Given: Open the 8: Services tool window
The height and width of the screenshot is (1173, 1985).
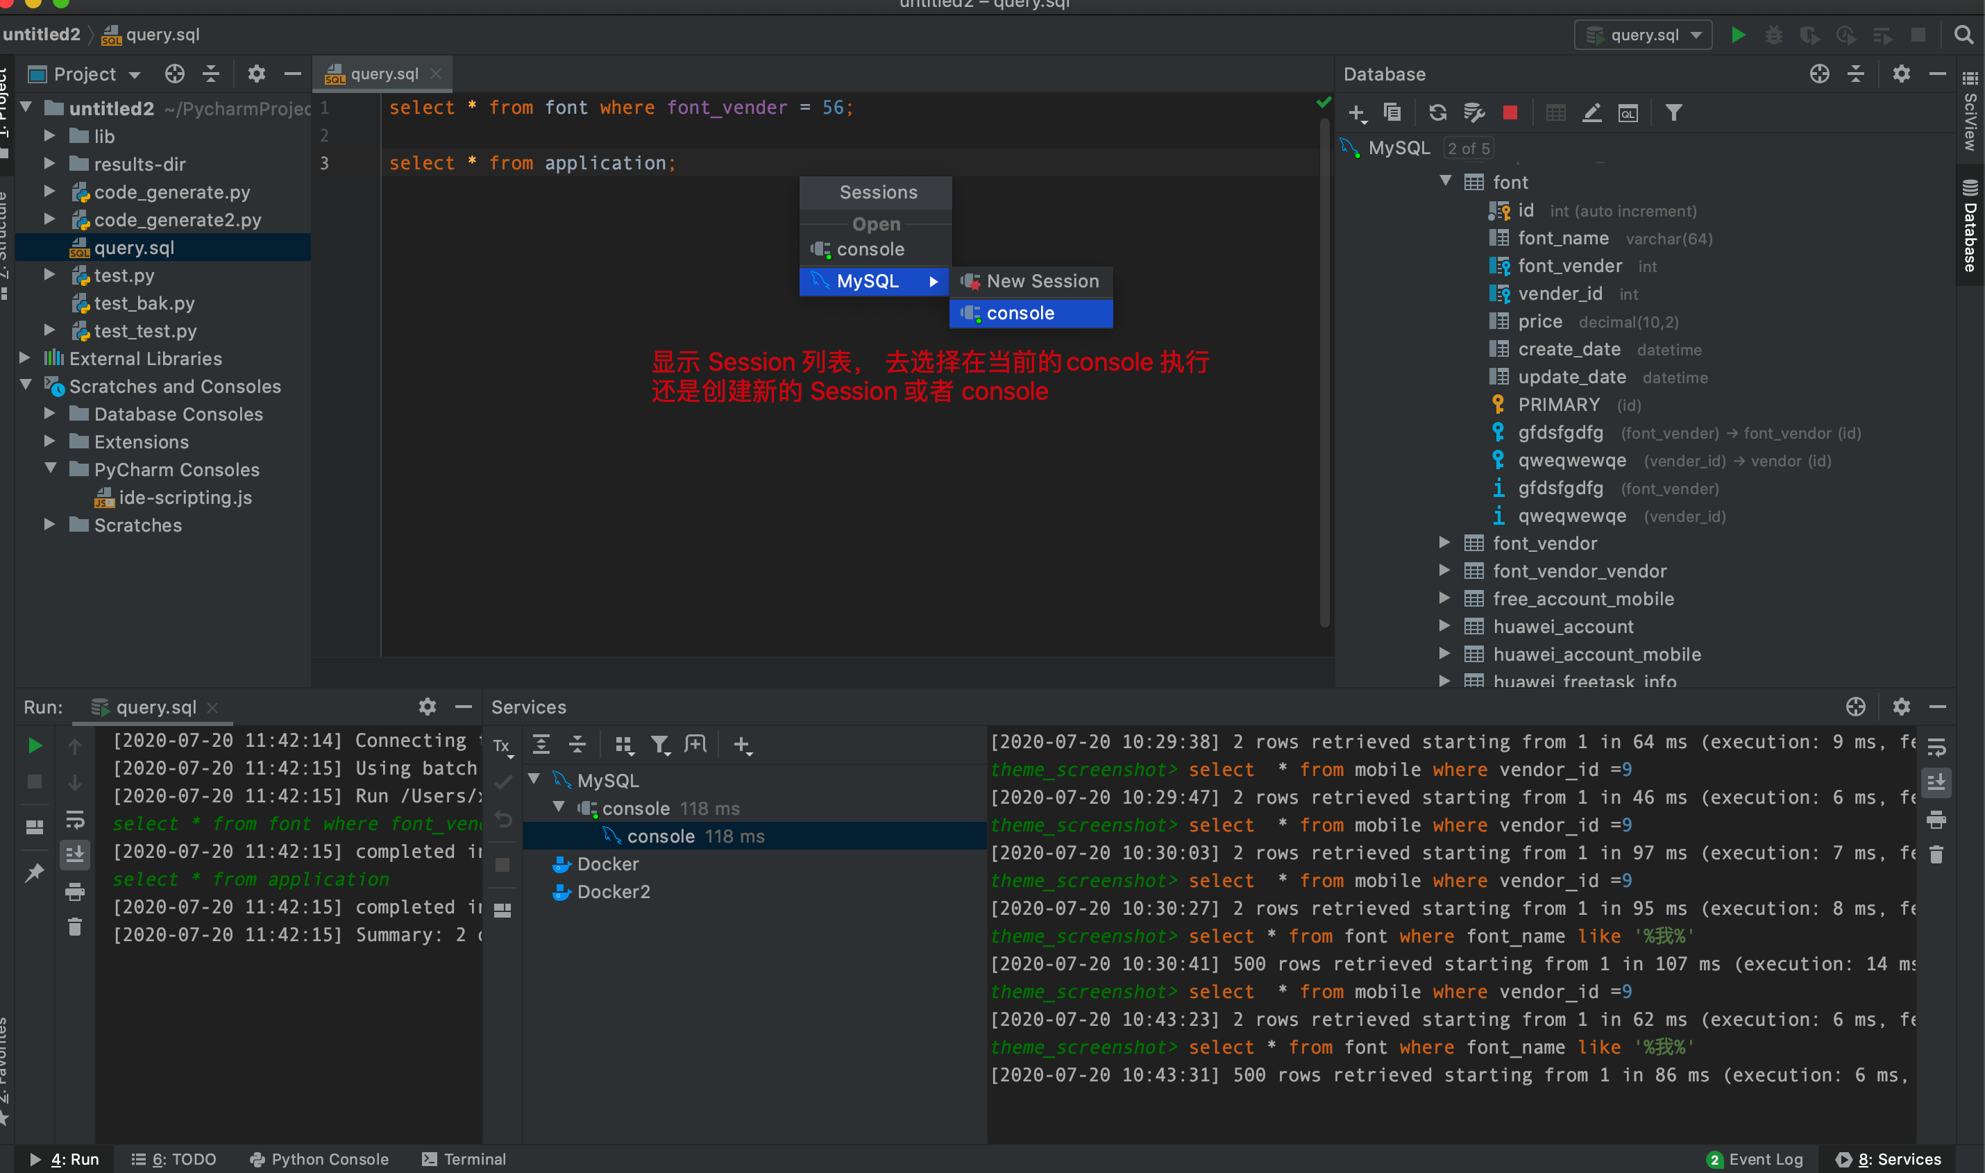Looking at the screenshot, I should coord(1888,1160).
